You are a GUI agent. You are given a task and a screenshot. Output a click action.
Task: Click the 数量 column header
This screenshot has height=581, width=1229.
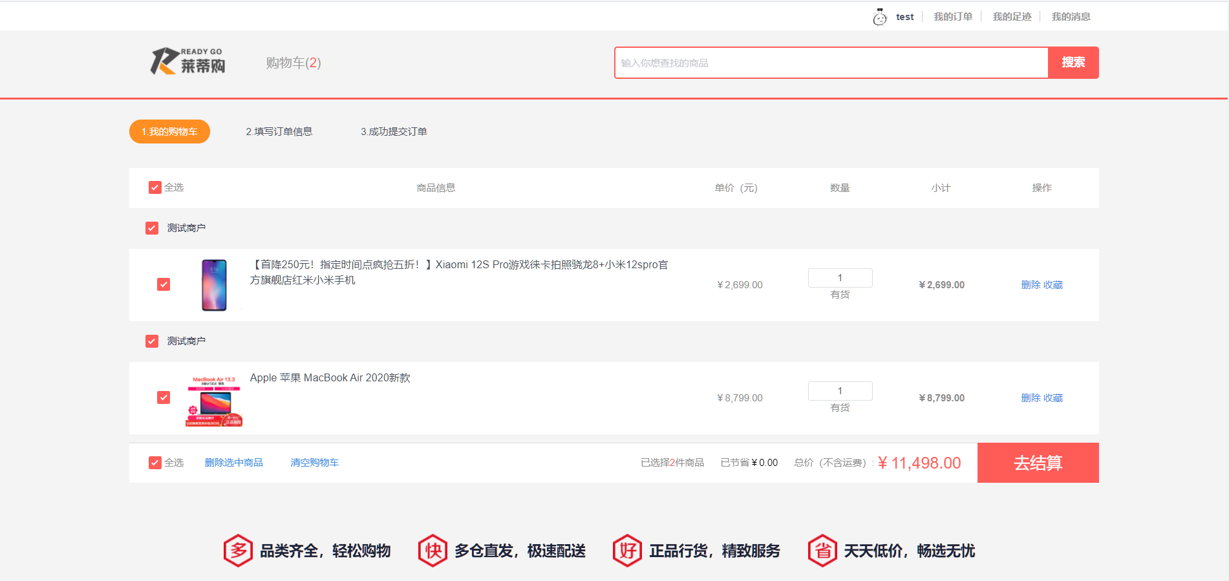[x=840, y=188]
